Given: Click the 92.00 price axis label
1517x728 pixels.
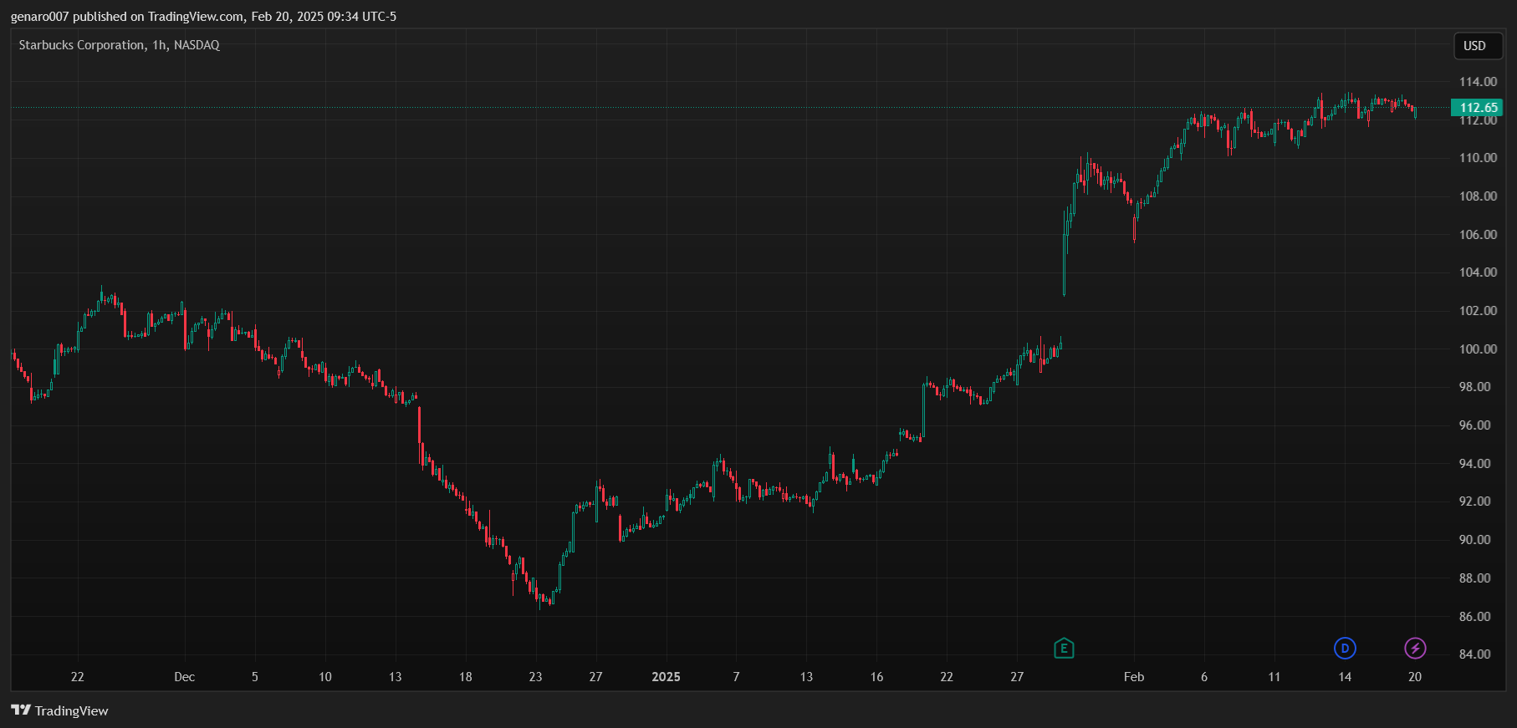Looking at the screenshot, I should [1474, 501].
